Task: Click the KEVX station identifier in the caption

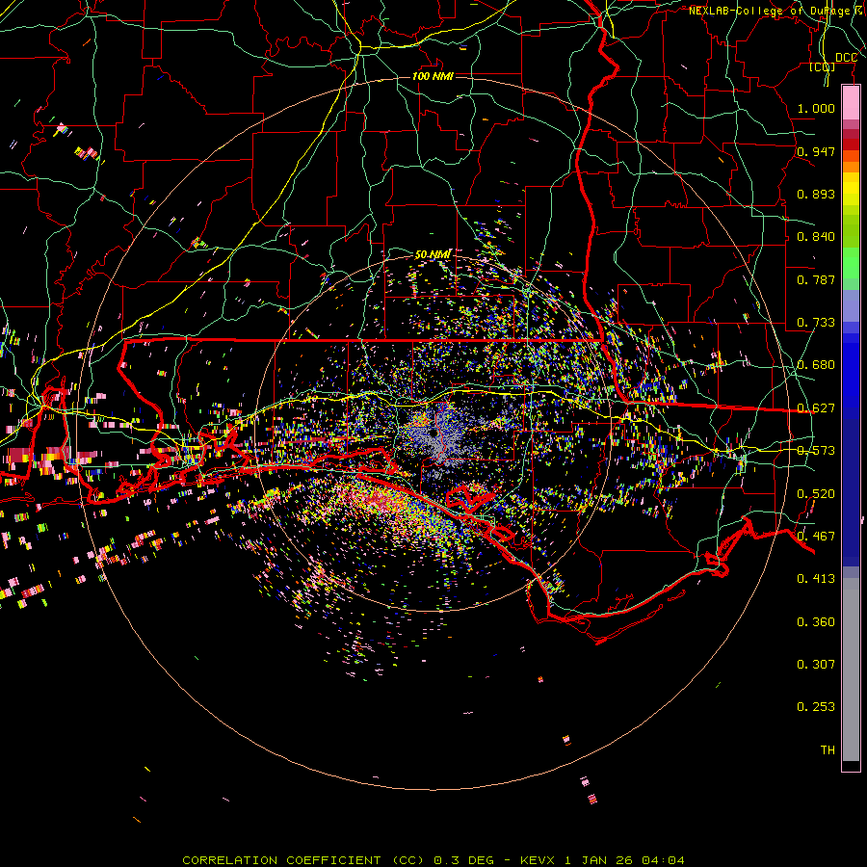Action: [538, 860]
